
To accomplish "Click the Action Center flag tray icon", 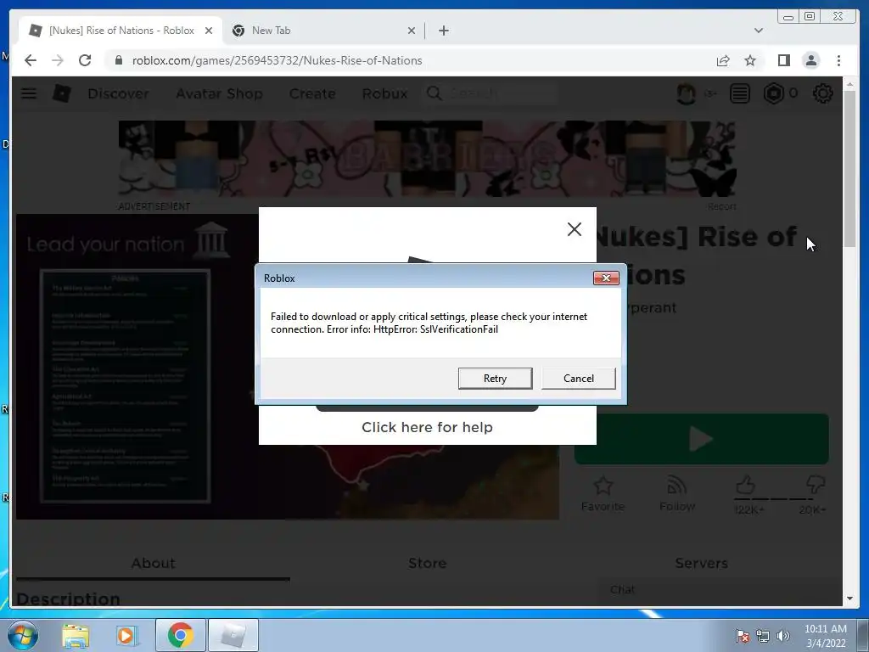I will [742, 635].
